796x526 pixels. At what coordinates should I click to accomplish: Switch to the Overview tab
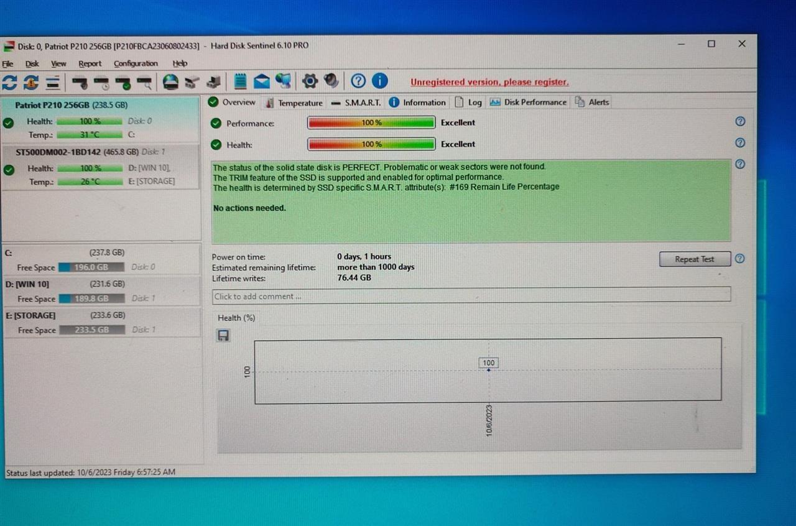[232, 102]
